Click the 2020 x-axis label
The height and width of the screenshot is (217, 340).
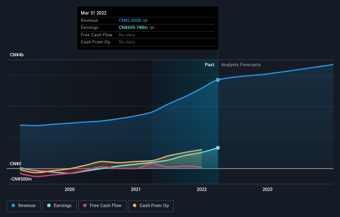[x=70, y=190]
